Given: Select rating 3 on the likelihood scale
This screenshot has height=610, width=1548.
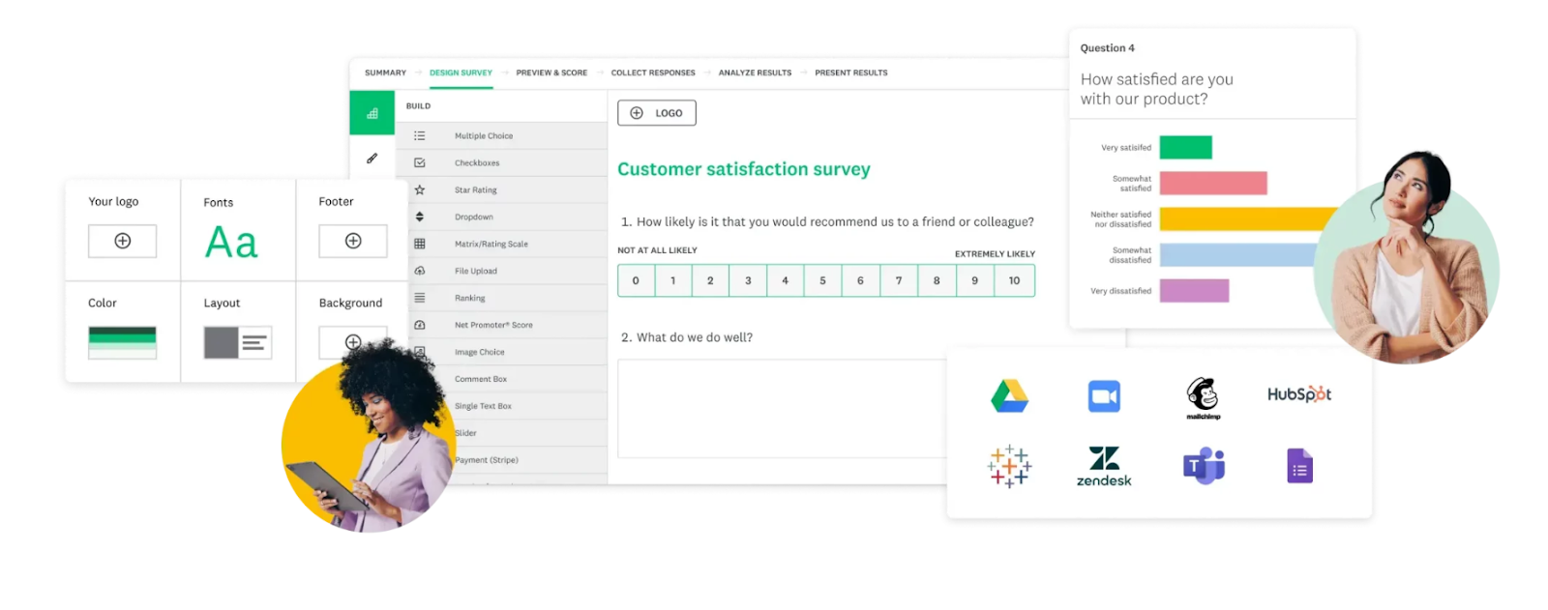Looking at the screenshot, I should pos(748,280).
